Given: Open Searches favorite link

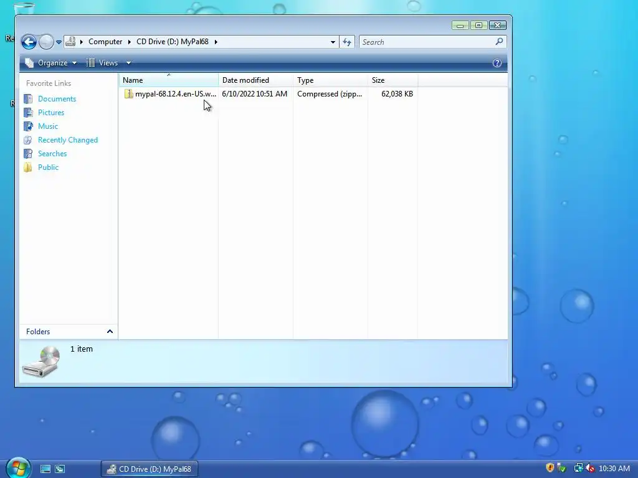Looking at the screenshot, I should click(52, 154).
